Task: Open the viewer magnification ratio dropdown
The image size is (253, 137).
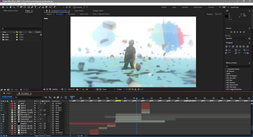Action: pyautogui.click(x=56, y=89)
